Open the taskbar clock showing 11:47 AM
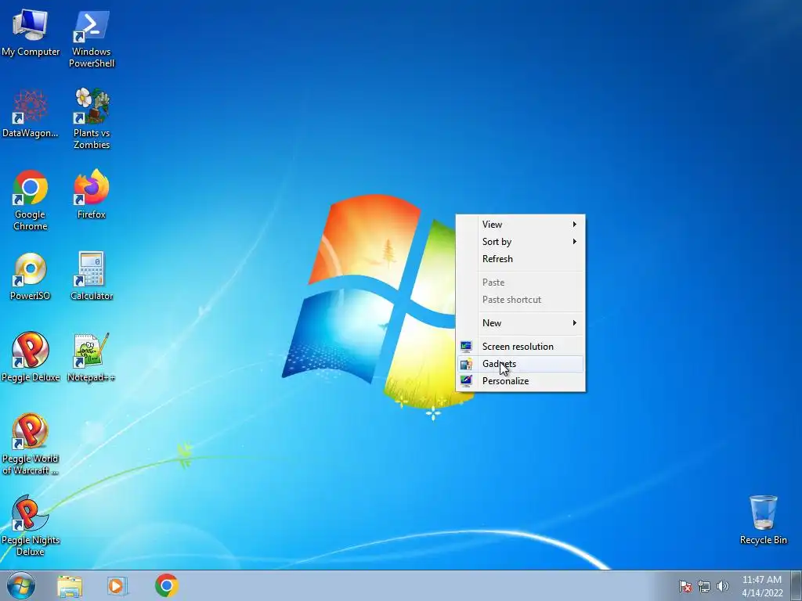This screenshot has height=601, width=802. [762, 586]
